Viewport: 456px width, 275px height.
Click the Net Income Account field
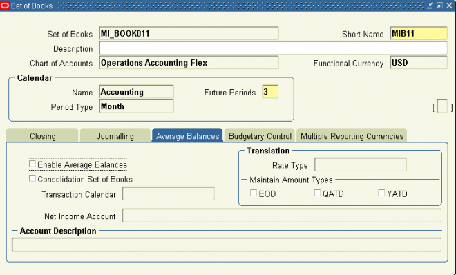coord(281,216)
